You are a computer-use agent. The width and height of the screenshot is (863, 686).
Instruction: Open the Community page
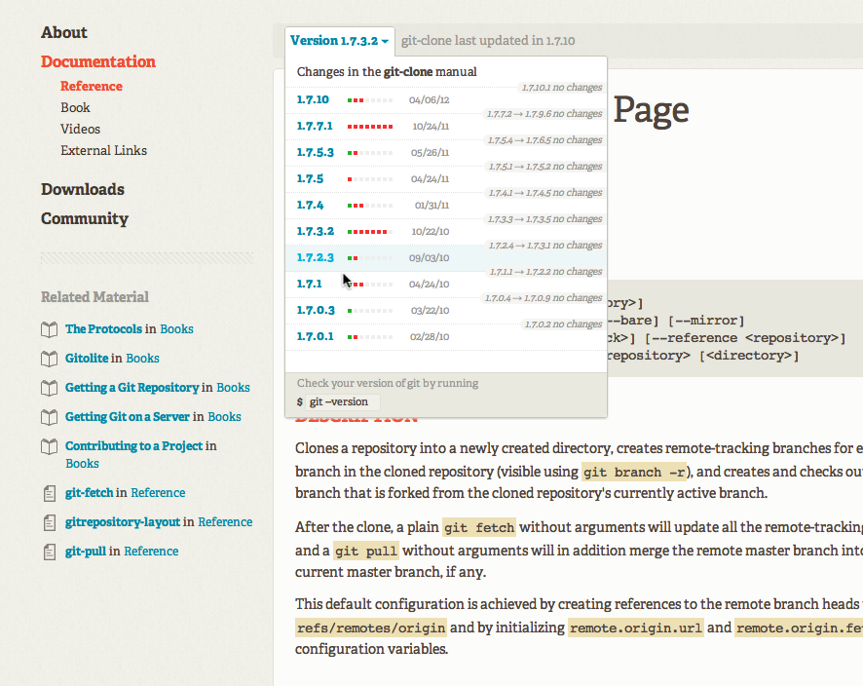(x=85, y=218)
